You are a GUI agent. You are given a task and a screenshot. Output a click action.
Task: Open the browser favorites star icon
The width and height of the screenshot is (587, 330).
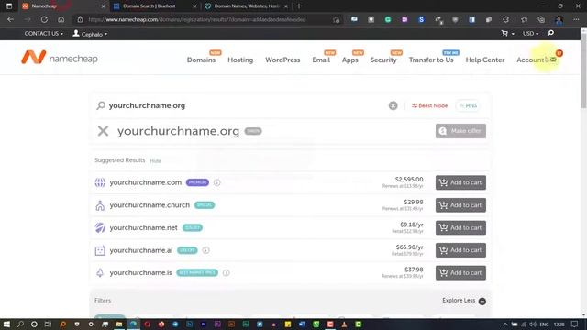[524, 19]
